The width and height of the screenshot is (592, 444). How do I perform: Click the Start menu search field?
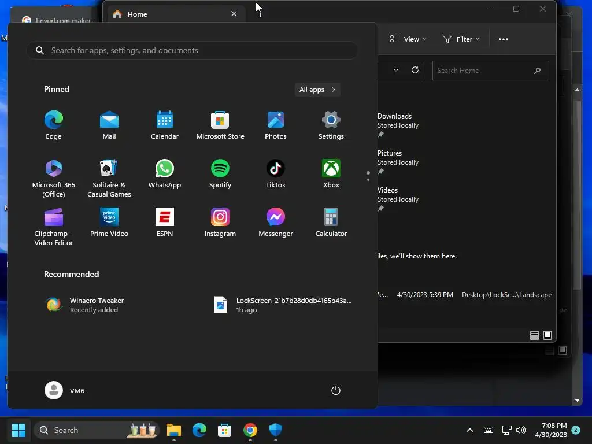pos(192,50)
